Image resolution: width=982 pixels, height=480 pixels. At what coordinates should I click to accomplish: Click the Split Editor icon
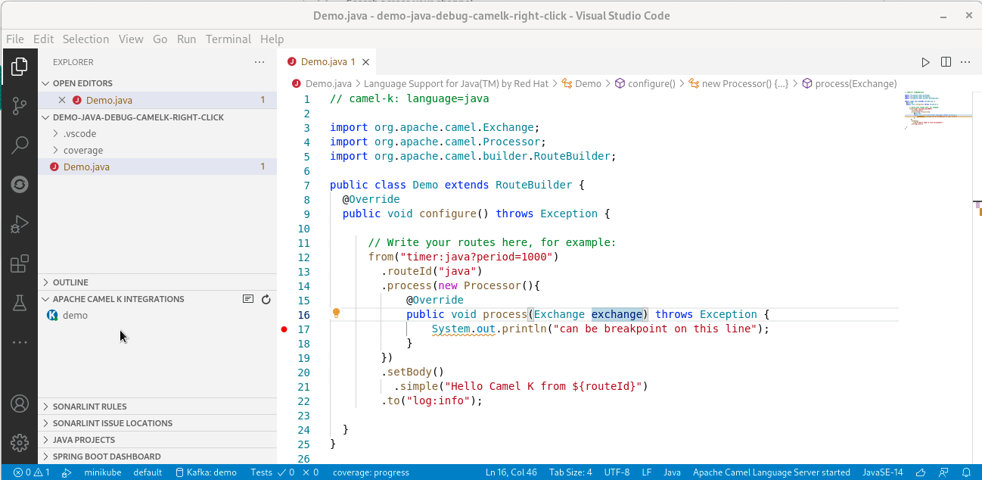(946, 61)
